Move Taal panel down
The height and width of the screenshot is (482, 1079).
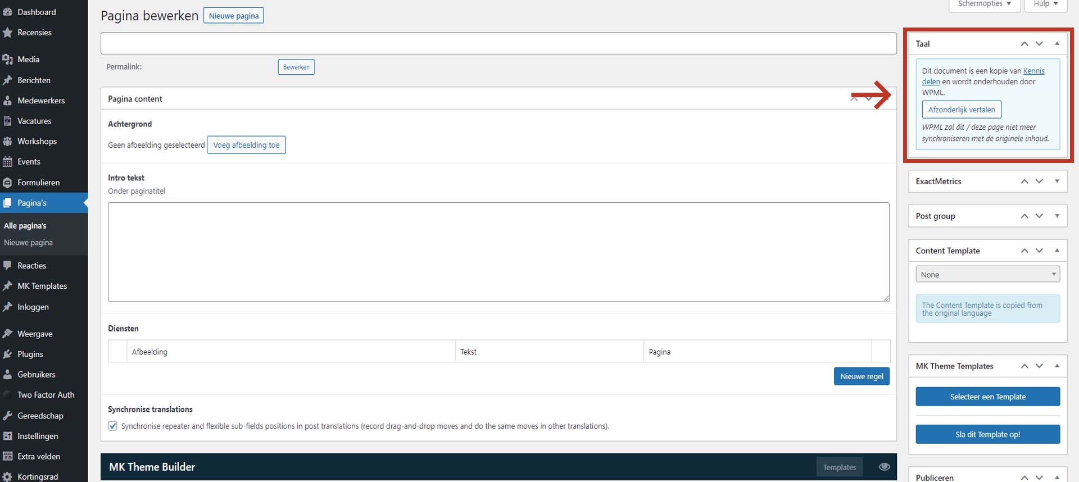pos(1039,43)
